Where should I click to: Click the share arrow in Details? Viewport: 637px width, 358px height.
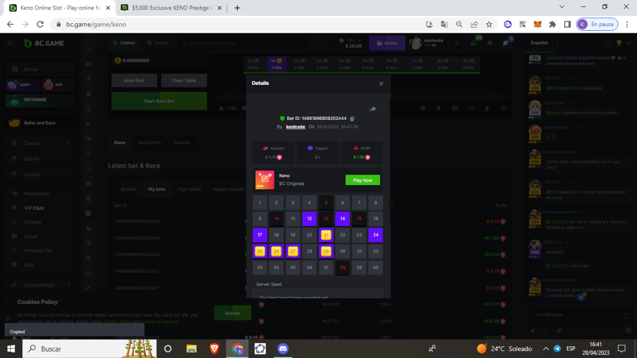[373, 109]
